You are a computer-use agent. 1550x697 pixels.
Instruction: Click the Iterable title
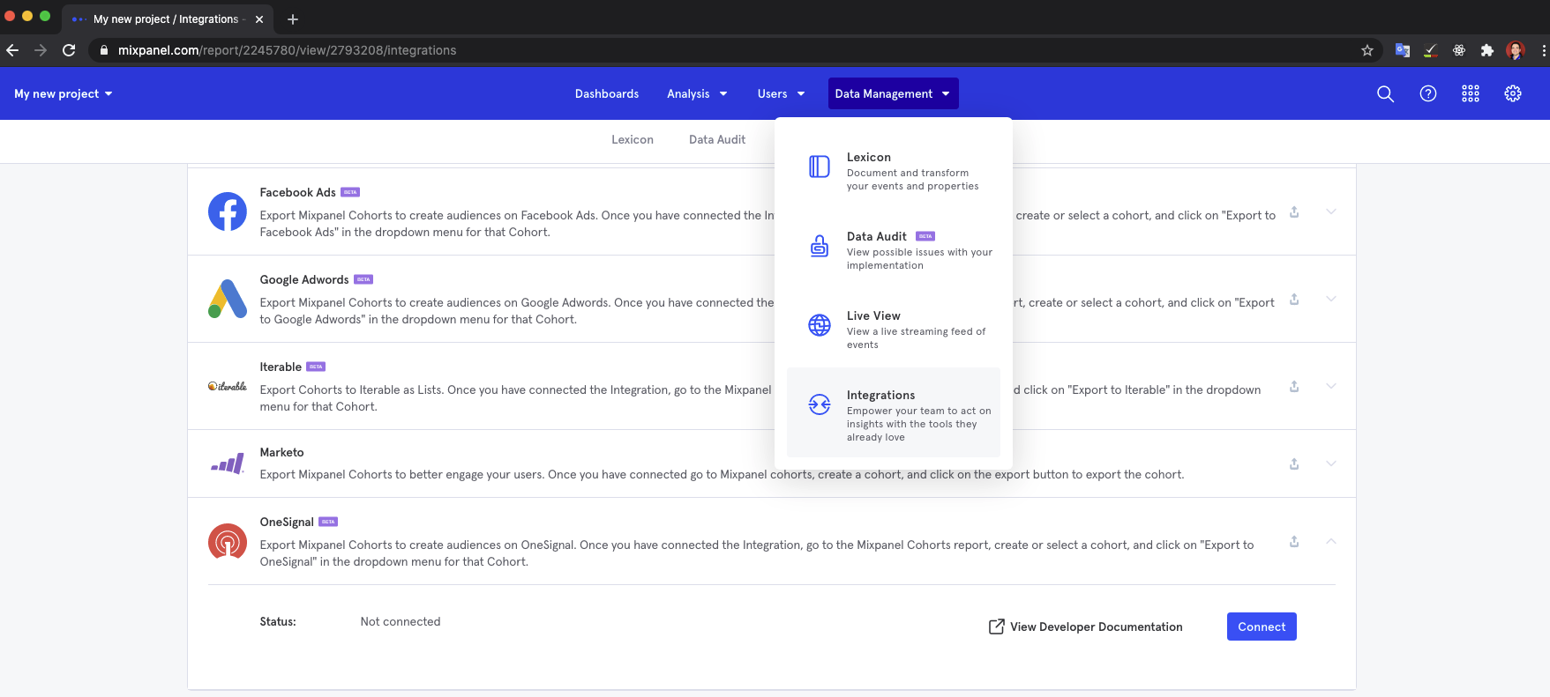(281, 367)
